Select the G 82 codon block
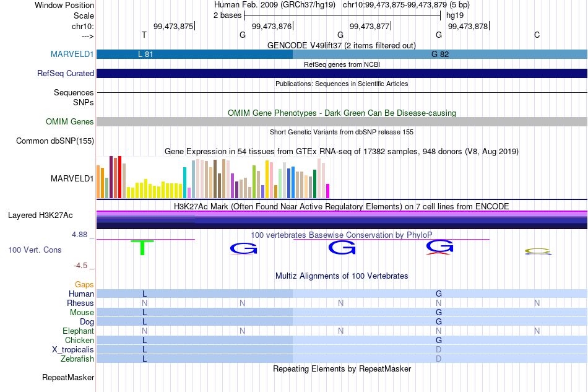Screen dimensions: 588x392 [x=440, y=54]
